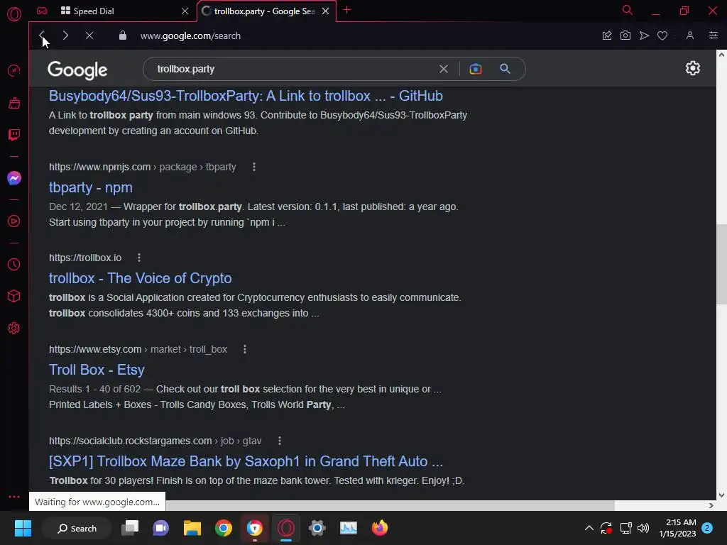Open the profile account icon
Image resolution: width=727 pixels, height=545 pixels.
(690, 35)
